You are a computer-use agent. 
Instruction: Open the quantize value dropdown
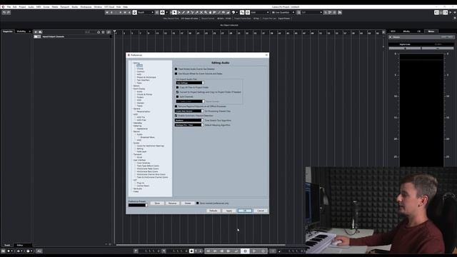[x=311, y=12]
